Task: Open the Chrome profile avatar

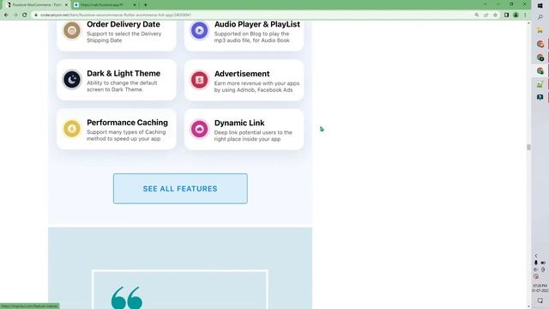Action: tap(516, 15)
